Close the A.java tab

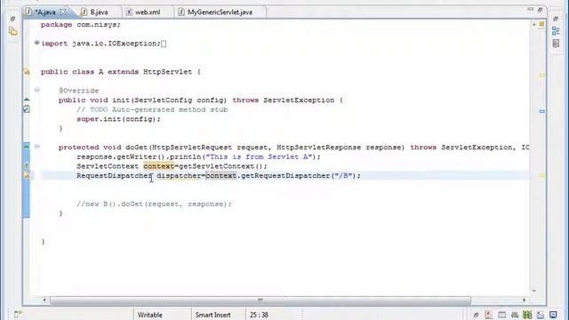(x=63, y=12)
